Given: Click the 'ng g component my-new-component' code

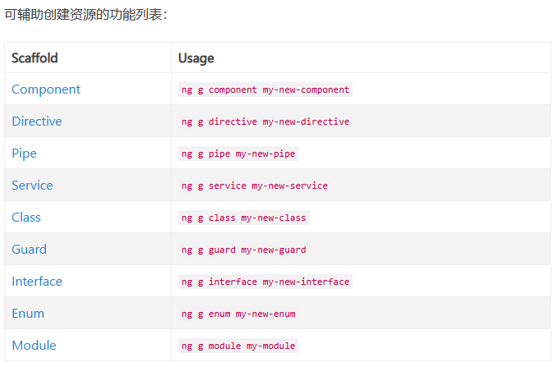Looking at the screenshot, I should pyautogui.click(x=265, y=89).
